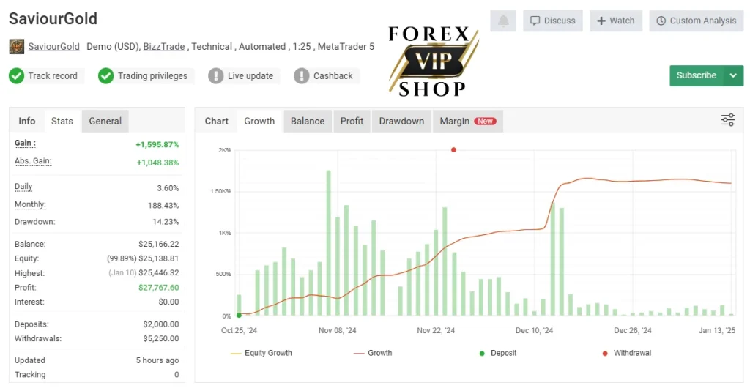Image resolution: width=750 pixels, height=391 pixels.
Task: Click the Trading privileges green checkmark icon
Action: coord(105,75)
